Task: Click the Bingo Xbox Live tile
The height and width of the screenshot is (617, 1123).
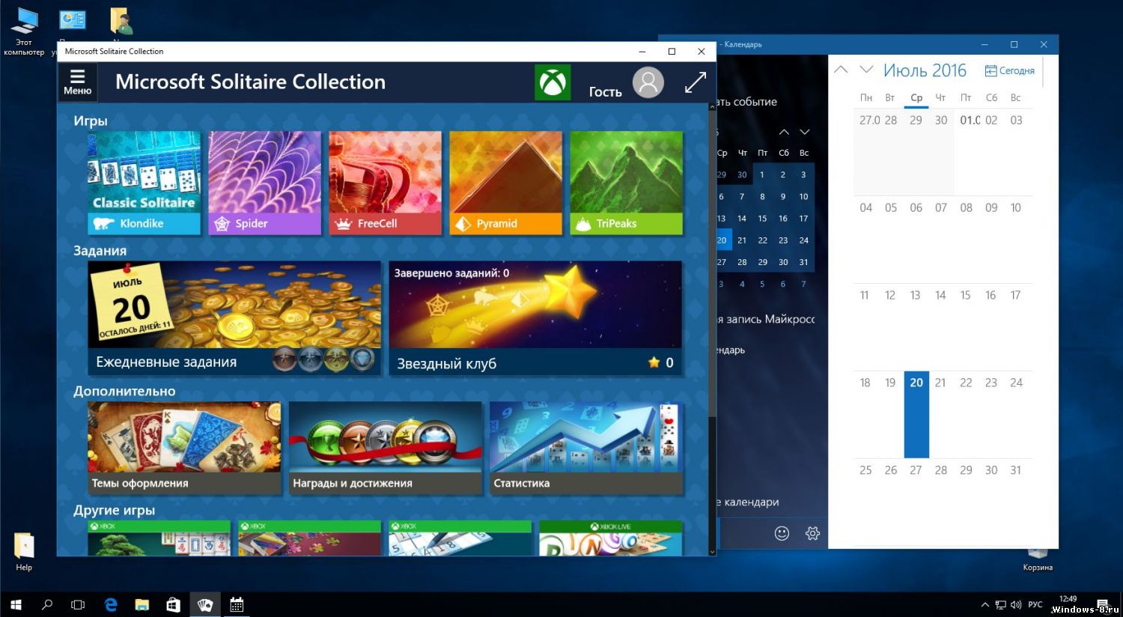Action: pyautogui.click(x=610, y=538)
